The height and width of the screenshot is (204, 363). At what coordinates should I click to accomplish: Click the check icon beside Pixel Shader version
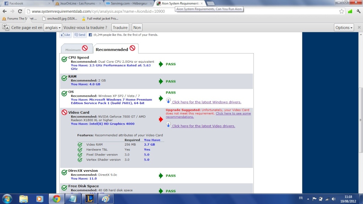(x=80, y=155)
